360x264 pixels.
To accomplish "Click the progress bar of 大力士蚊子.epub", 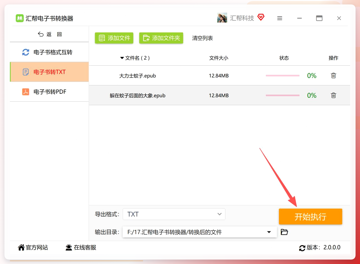I will pyautogui.click(x=282, y=76).
